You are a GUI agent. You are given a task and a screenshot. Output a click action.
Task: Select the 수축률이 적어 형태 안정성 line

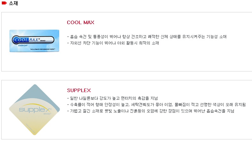(x=156, y=104)
